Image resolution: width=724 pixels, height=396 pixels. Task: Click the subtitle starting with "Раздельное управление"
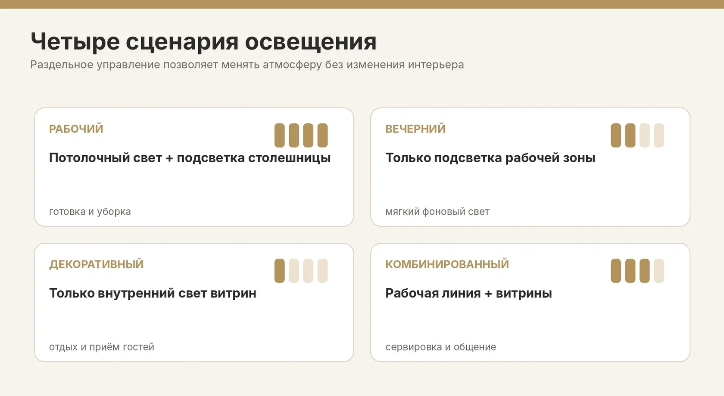click(x=247, y=65)
